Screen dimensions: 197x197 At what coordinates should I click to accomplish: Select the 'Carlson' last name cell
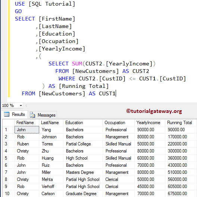pyautogui.click(x=51, y=194)
